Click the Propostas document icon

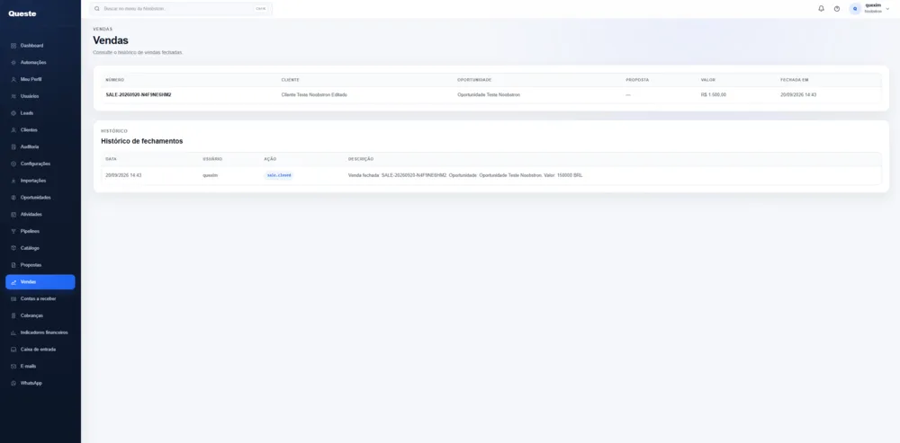[x=13, y=265]
